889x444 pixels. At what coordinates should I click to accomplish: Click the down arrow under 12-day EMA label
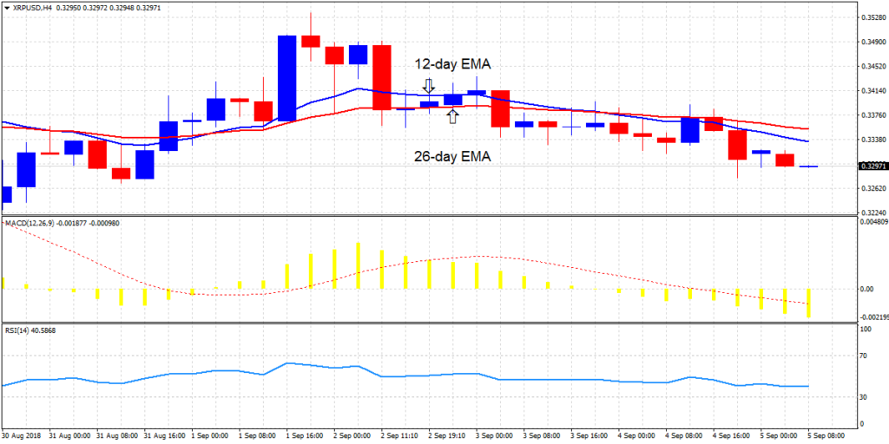[x=428, y=86]
